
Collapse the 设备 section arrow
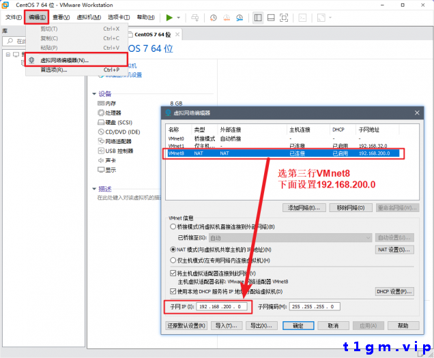click(x=94, y=93)
